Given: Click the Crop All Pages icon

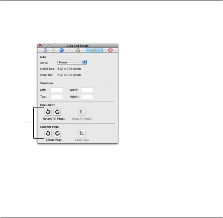Looking at the screenshot, I should (82, 112).
